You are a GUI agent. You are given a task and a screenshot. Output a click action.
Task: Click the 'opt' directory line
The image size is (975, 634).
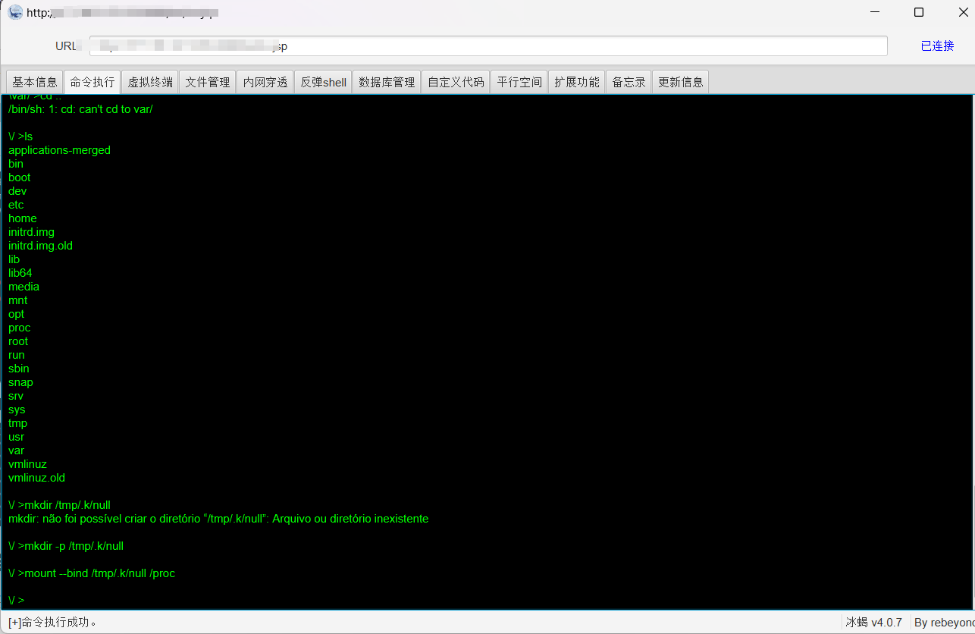pos(17,314)
